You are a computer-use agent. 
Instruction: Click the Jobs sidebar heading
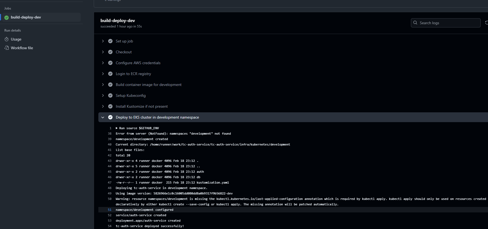pos(8,8)
